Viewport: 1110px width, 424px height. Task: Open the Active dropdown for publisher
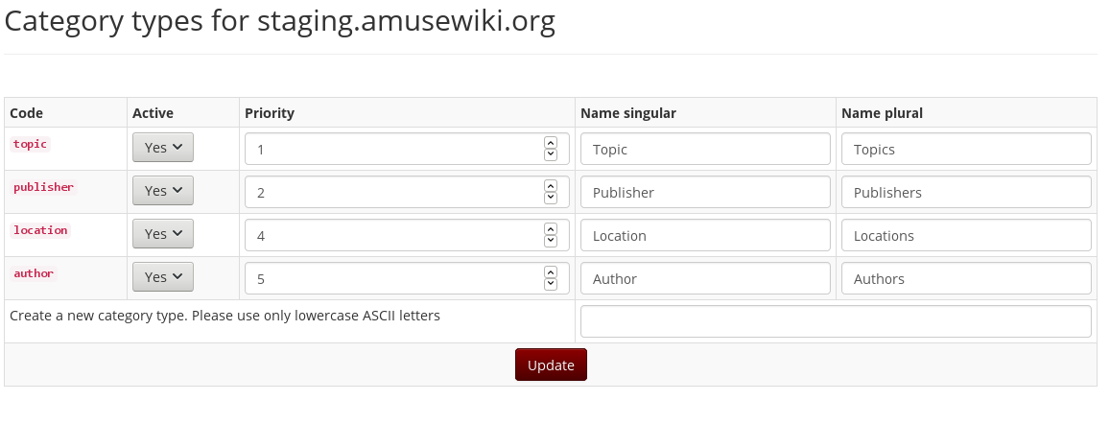163,190
